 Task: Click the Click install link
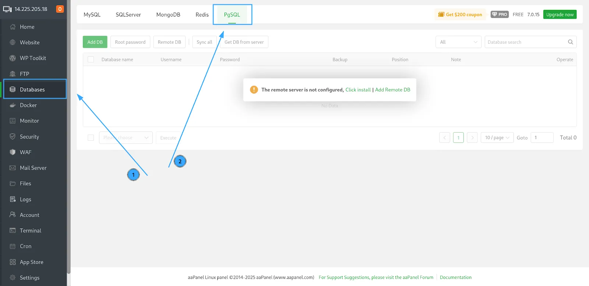358,90
